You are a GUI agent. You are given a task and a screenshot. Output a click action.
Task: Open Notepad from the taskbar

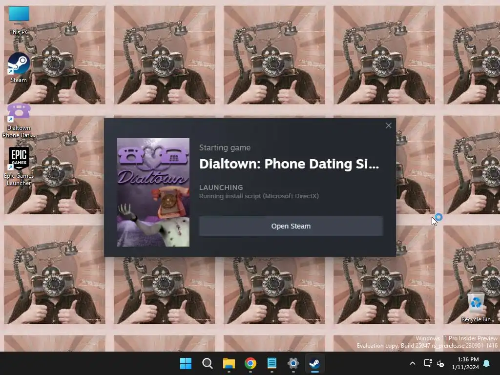coord(271,363)
